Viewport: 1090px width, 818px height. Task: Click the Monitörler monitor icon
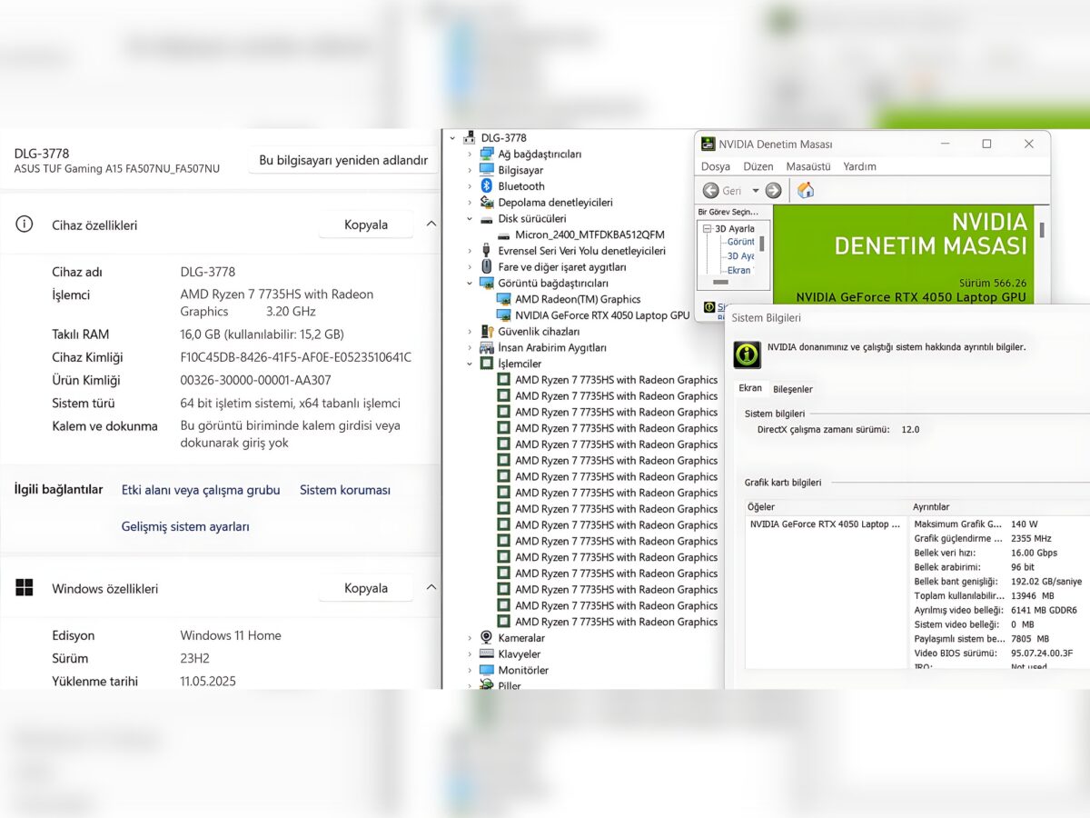[x=487, y=671]
